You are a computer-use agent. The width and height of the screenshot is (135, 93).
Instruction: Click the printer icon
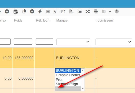pyautogui.click(x=96, y=11)
